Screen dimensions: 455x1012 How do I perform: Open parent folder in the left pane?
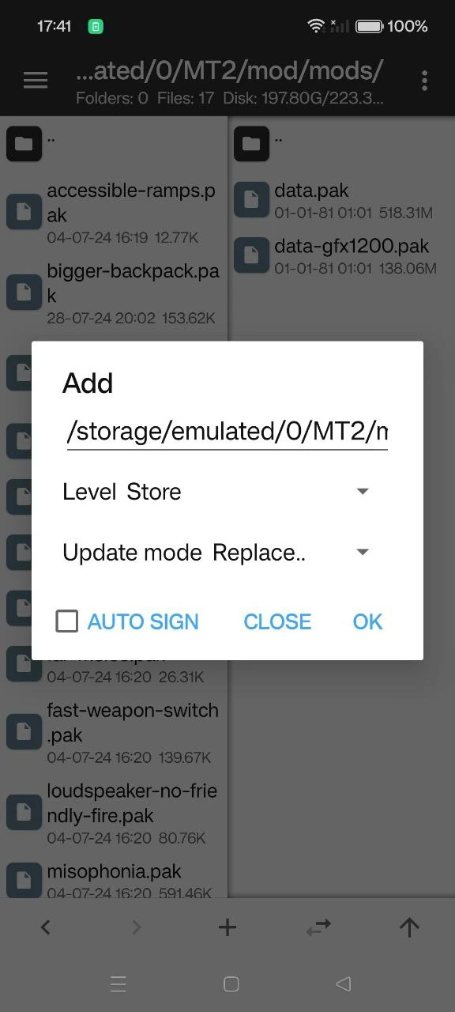(114, 144)
